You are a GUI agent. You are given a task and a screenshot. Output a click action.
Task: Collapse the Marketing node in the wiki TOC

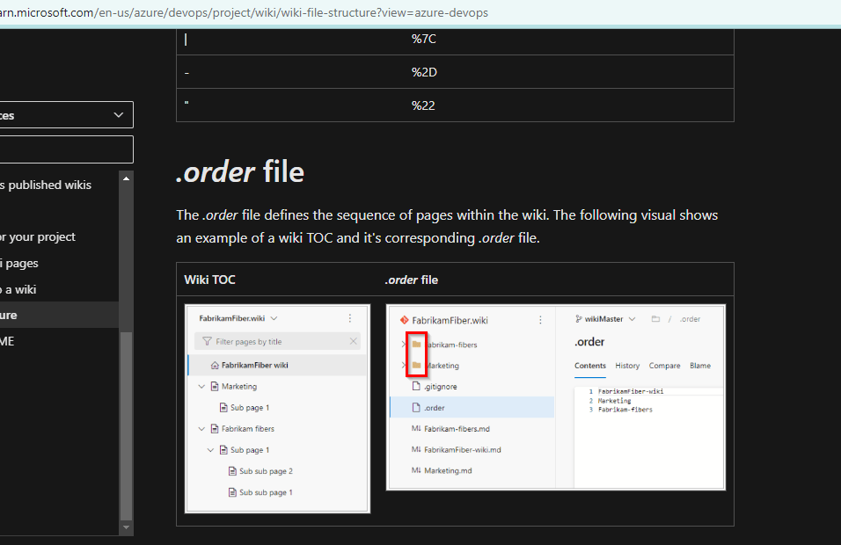click(201, 386)
